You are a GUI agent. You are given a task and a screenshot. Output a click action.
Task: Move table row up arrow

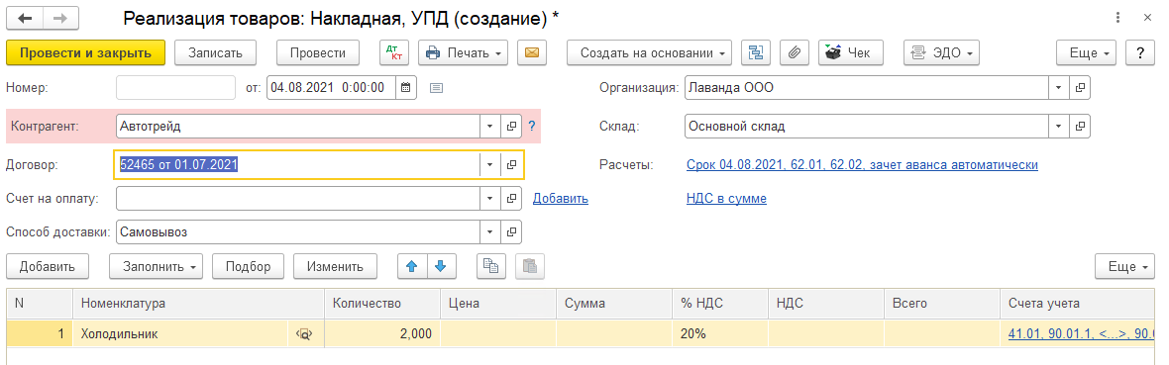pyautogui.click(x=412, y=266)
